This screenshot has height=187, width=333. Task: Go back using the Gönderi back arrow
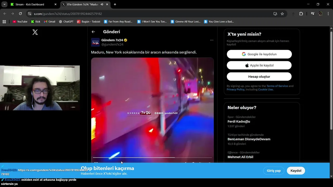pos(93,32)
